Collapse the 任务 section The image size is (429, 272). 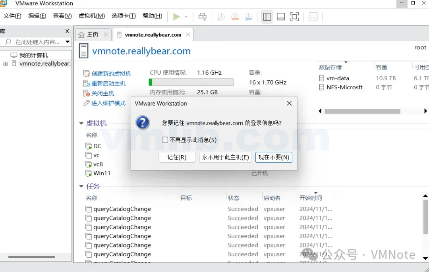(81, 186)
